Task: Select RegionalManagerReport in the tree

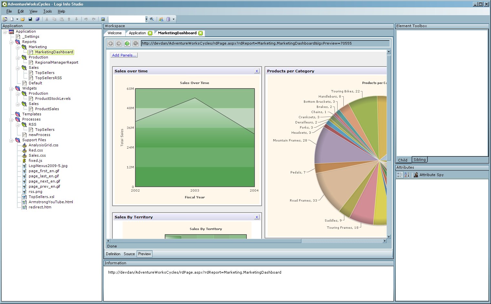Action: [57, 62]
